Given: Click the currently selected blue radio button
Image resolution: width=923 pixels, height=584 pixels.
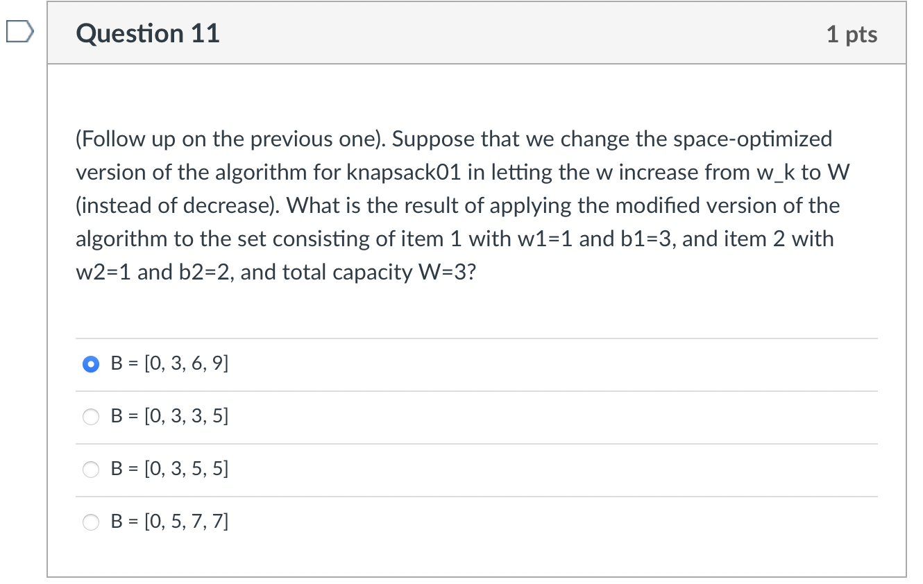Looking at the screenshot, I should [x=90, y=363].
